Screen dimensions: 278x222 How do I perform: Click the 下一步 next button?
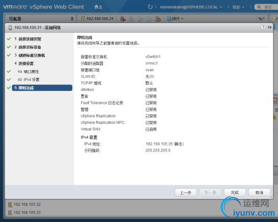tap(210, 193)
